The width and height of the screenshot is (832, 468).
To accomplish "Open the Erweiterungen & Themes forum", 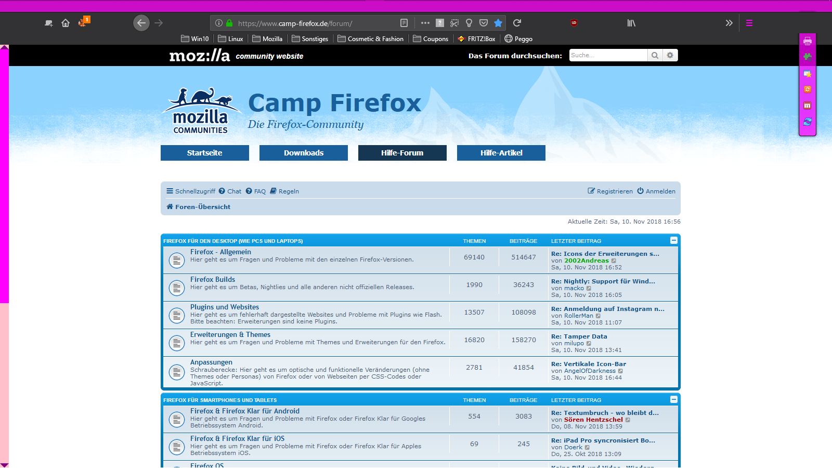I will tap(230, 335).
